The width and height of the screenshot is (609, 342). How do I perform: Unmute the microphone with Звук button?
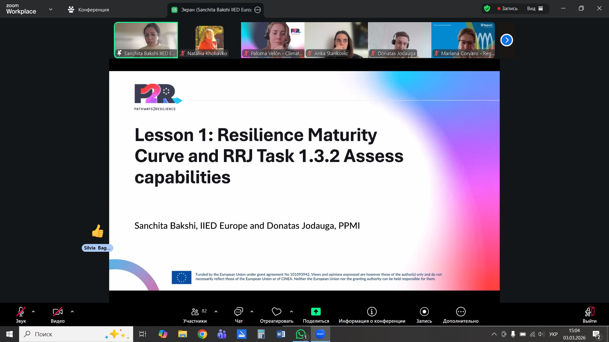(21, 312)
